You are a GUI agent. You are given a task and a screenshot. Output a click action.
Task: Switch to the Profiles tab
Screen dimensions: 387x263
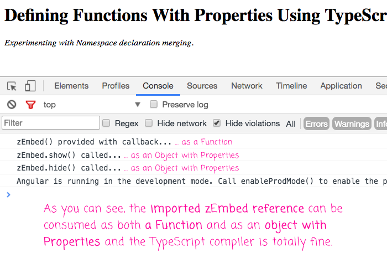coord(116,86)
